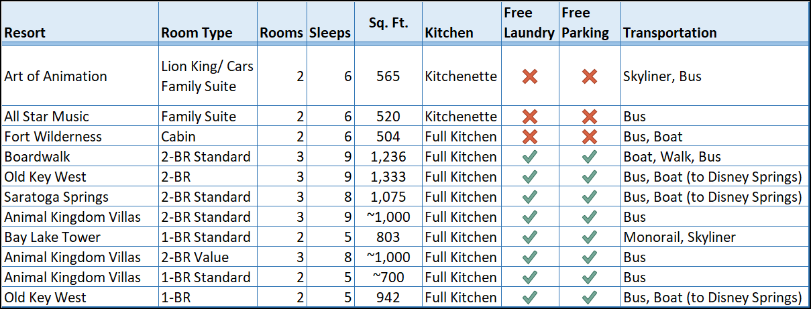The height and width of the screenshot is (309, 811).
Task: Click the Free Parking red X for Art of Animation
Action: (590, 76)
